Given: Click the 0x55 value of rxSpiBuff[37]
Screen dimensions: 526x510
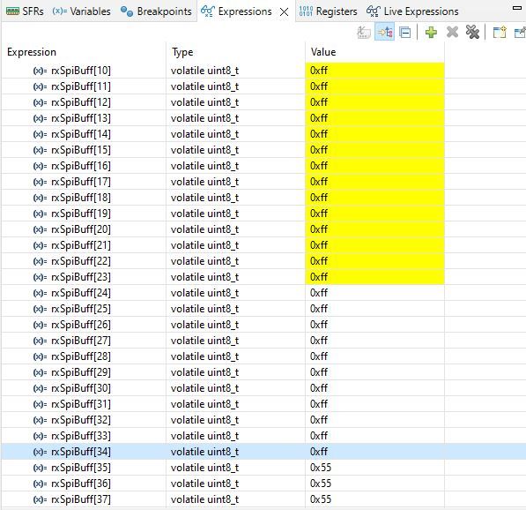Looking at the screenshot, I should click(x=321, y=499).
